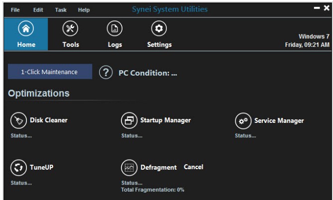
Task: Click the Service Manager gears icon
Action: click(243, 121)
